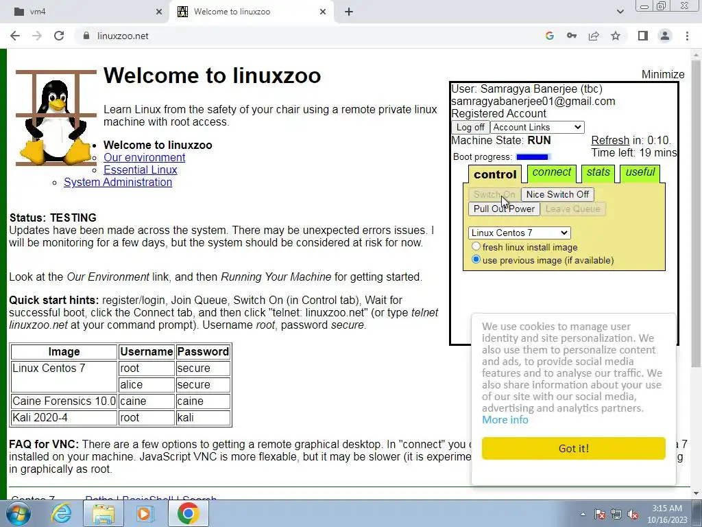Open Windows Media Player from taskbar
702x527 pixels.
pos(144,513)
